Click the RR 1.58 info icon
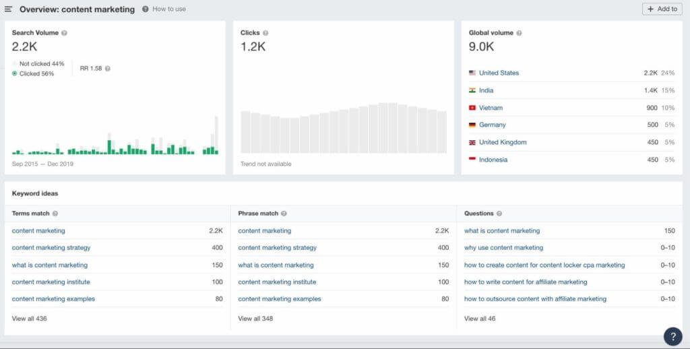 (108, 68)
